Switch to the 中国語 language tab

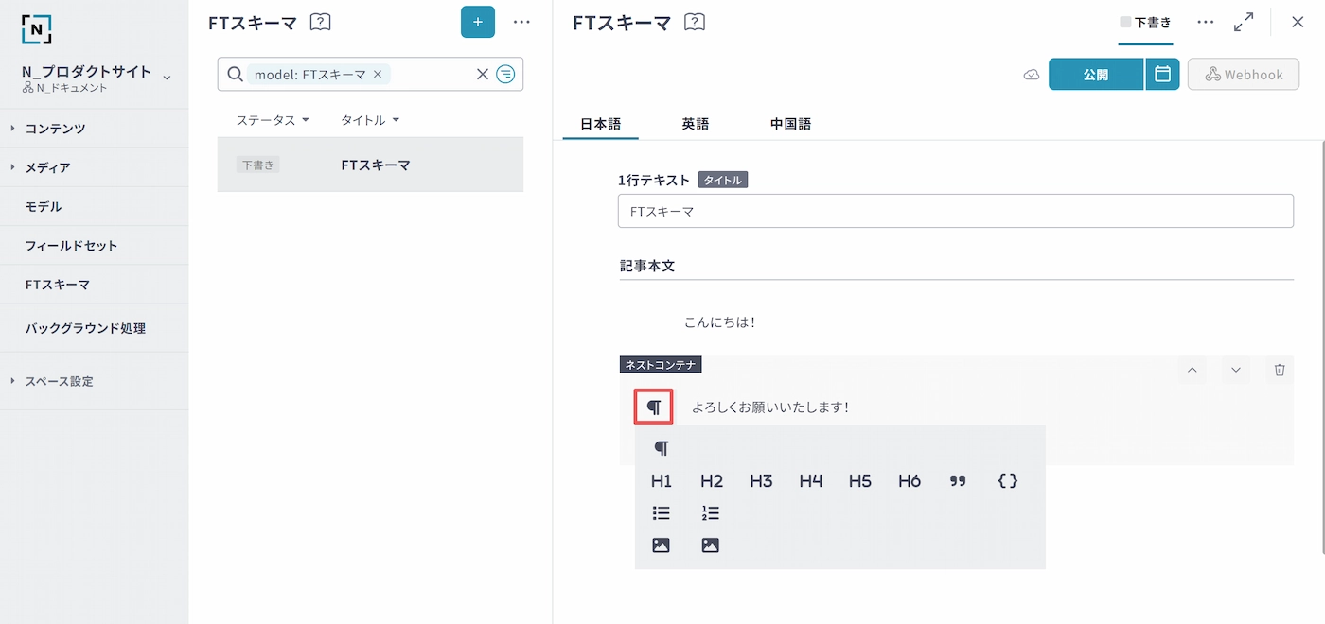[790, 124]
